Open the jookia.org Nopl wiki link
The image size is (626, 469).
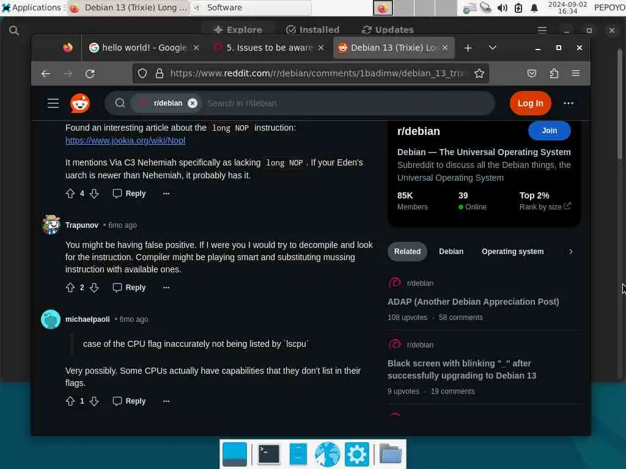[125, 140]
